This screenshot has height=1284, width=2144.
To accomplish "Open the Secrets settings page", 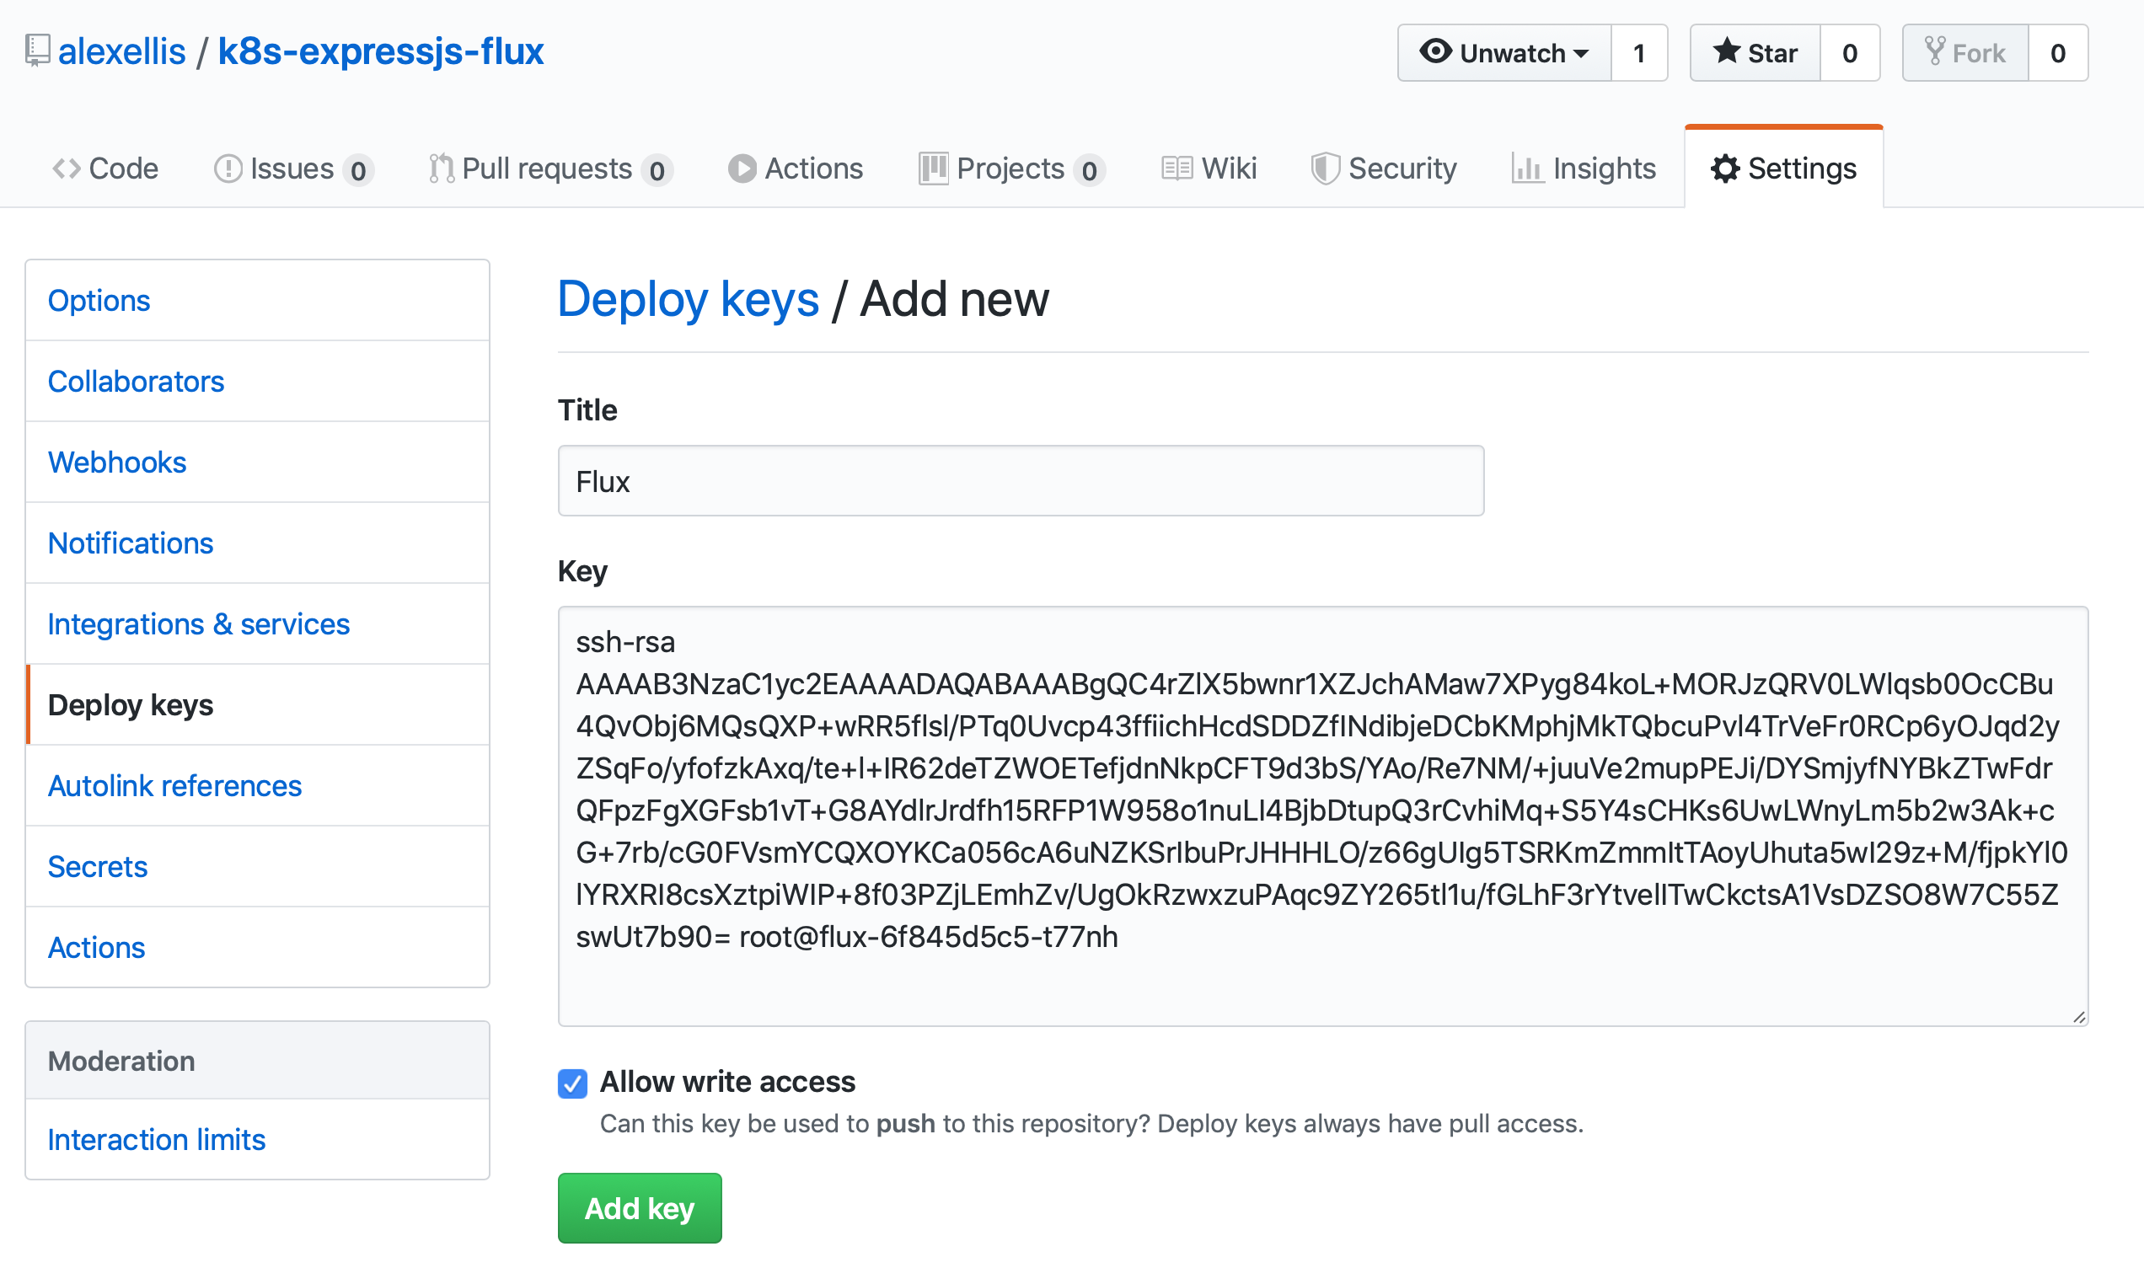I will point(98,866).
